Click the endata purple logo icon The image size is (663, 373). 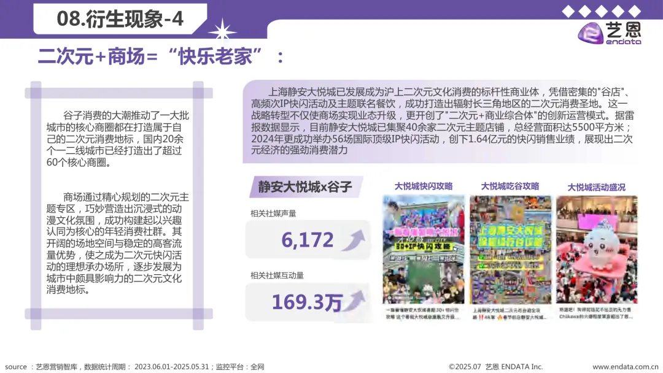click(x=591, y=33)
